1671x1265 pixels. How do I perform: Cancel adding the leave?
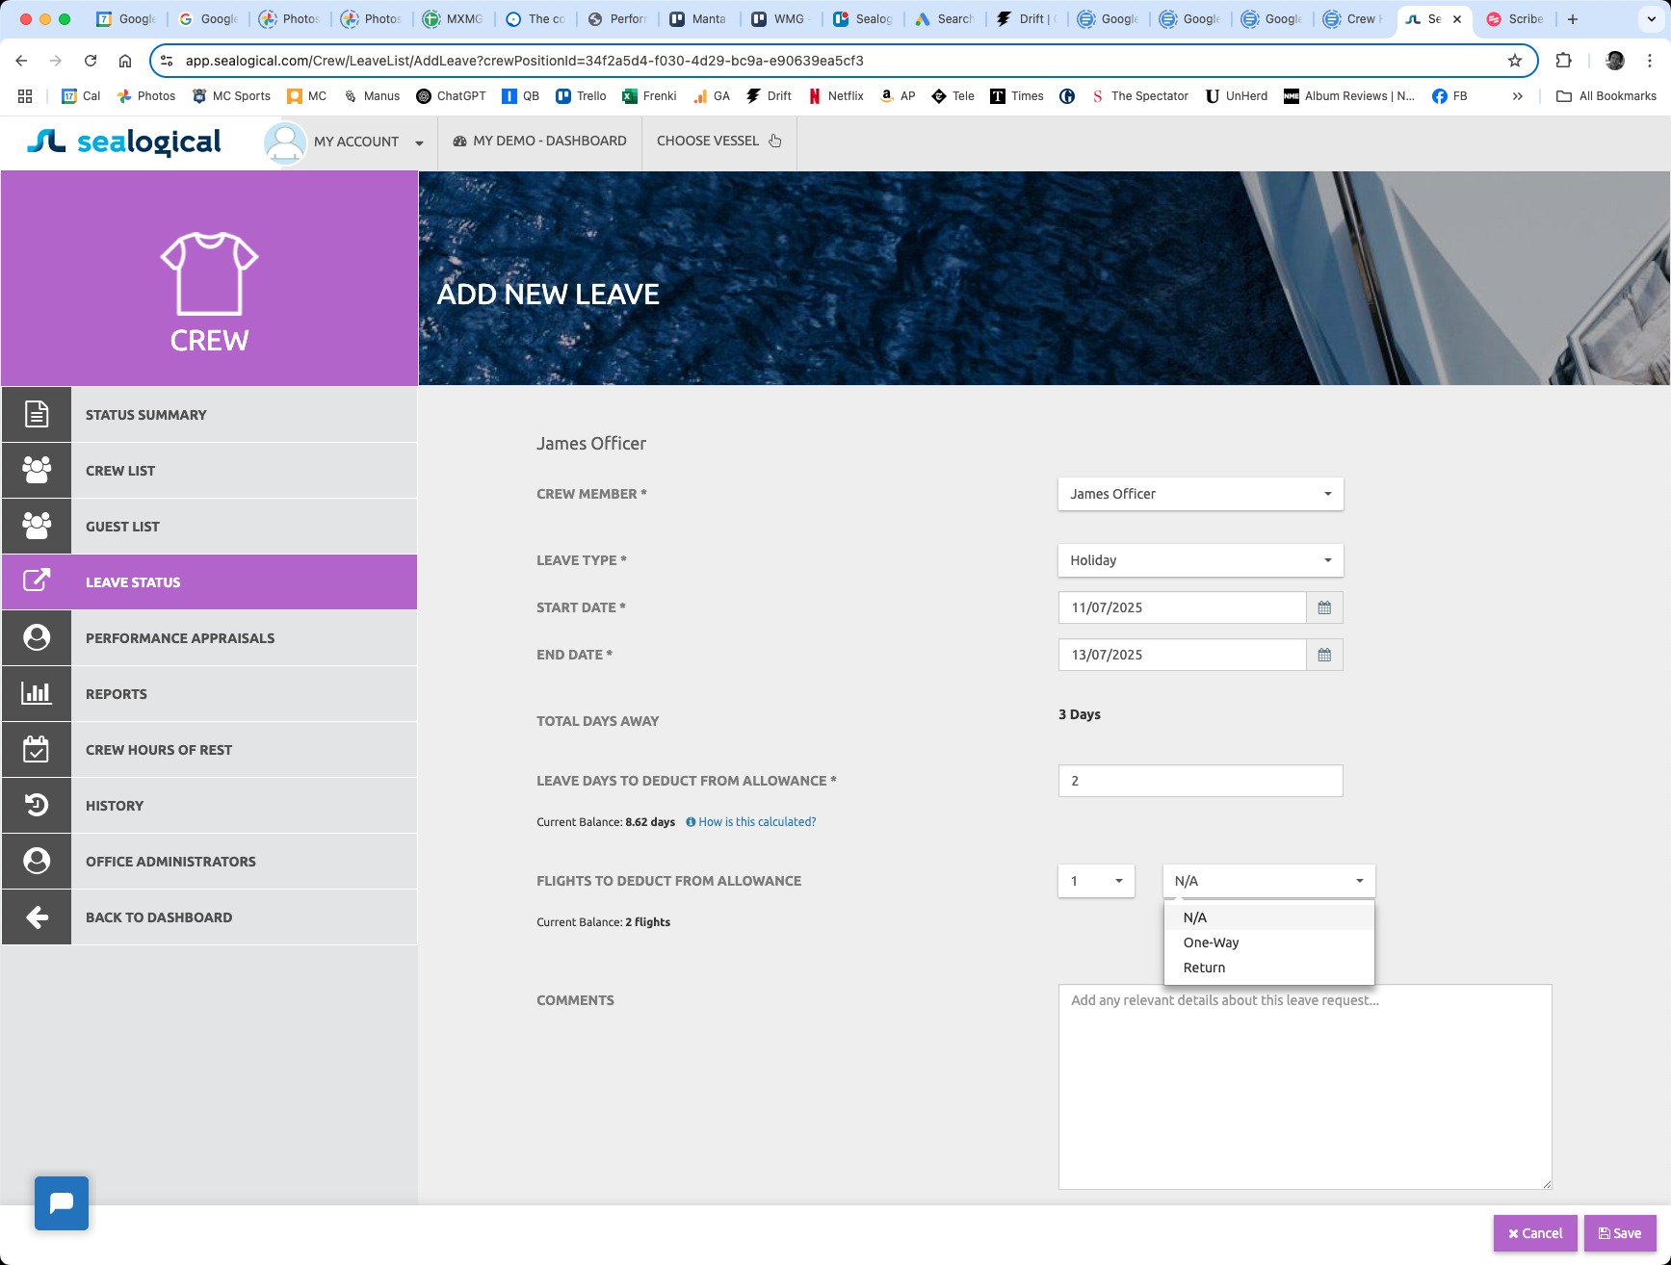tap(1535, 1233)
